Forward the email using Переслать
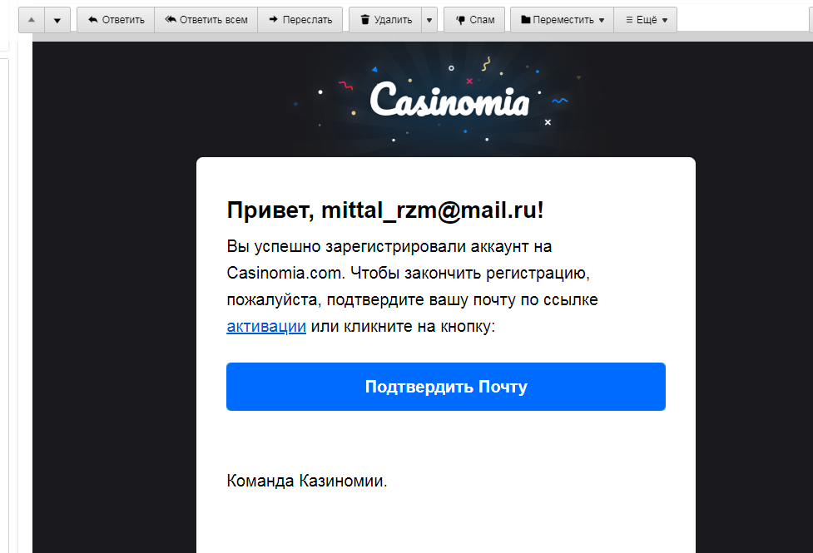Image resolution: width=813 pixels, height=553 pixels. coord(300,20)
